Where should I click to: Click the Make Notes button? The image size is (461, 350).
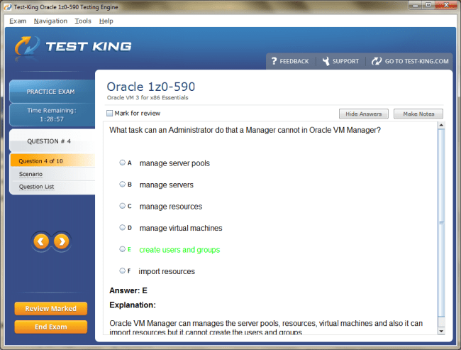[418, 114]
